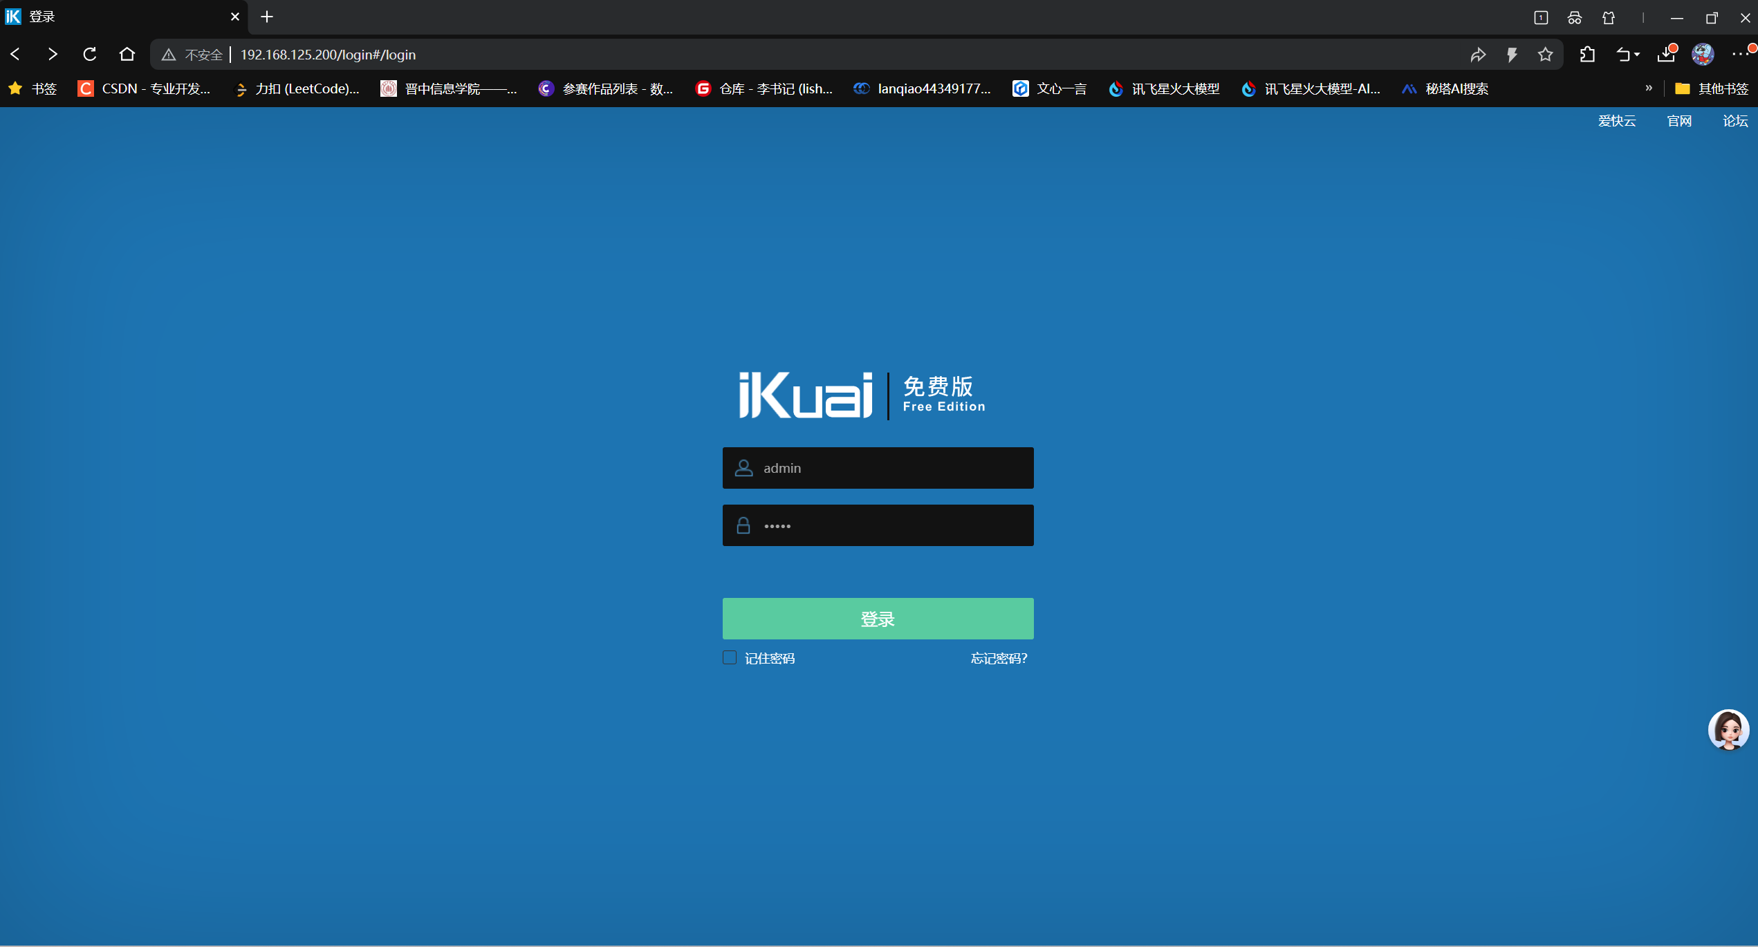1758x947 pixels.
Task: Open the 讯飞星火大模型-AI bookmark
Action: click(1311, 88)
